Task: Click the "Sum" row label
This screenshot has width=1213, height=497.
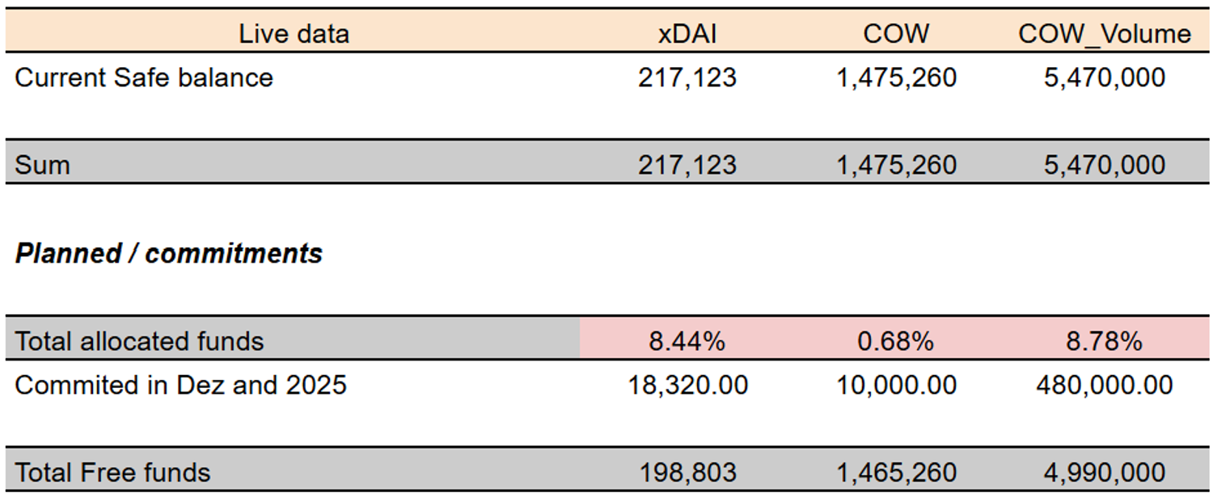Action: [42, 165]
